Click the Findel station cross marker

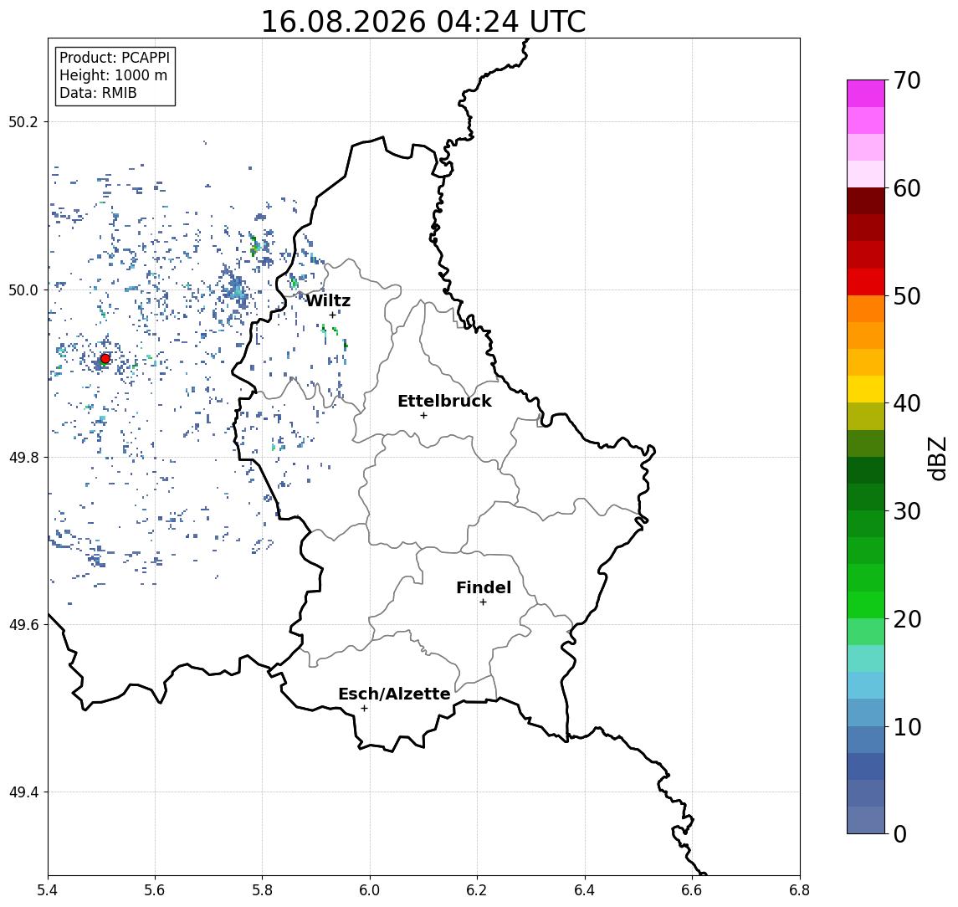tap(483, 602)
